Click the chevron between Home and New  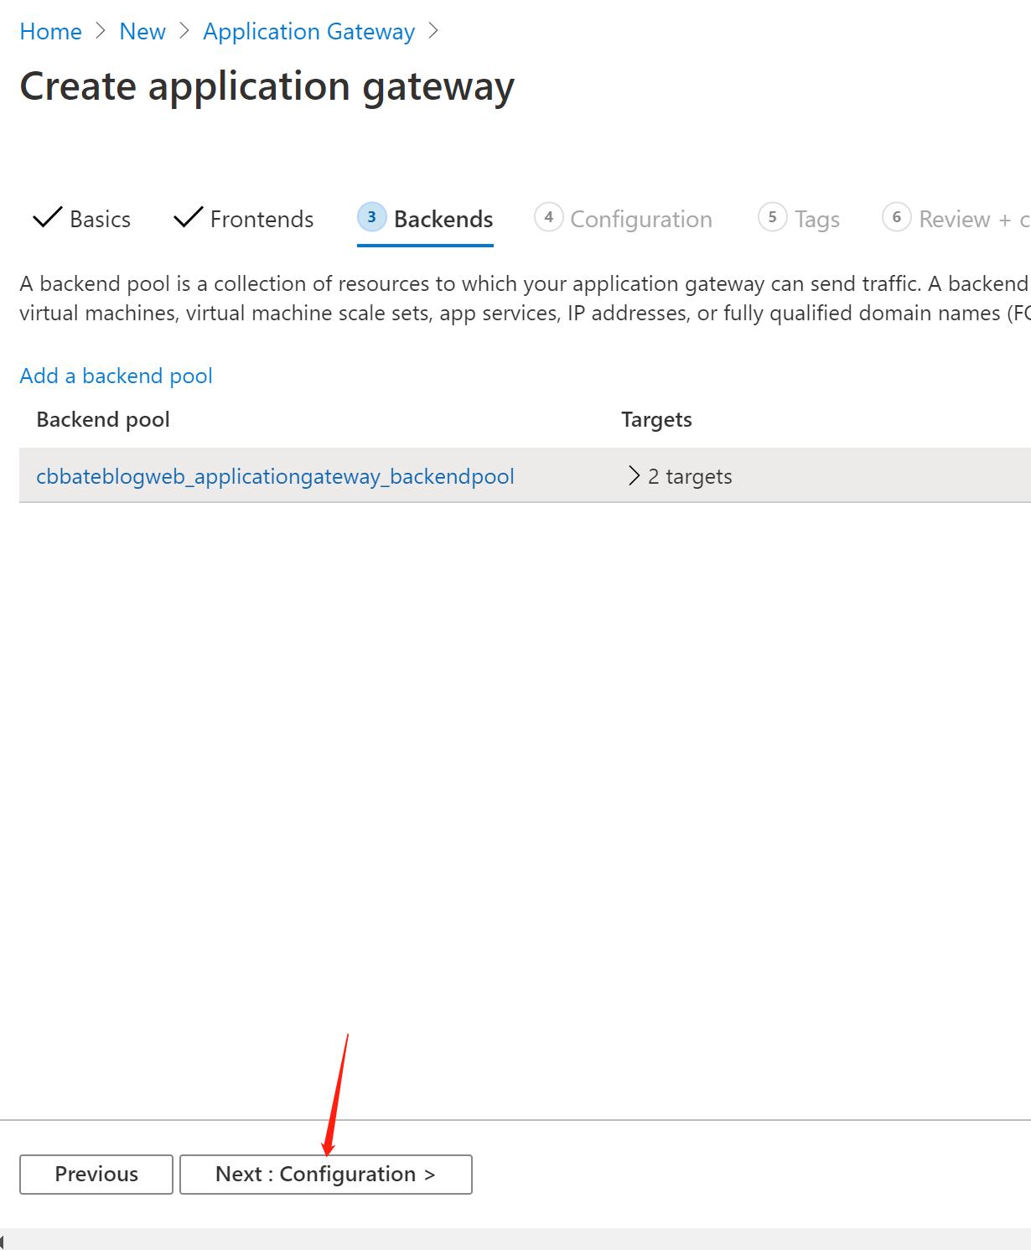point(99,31)
